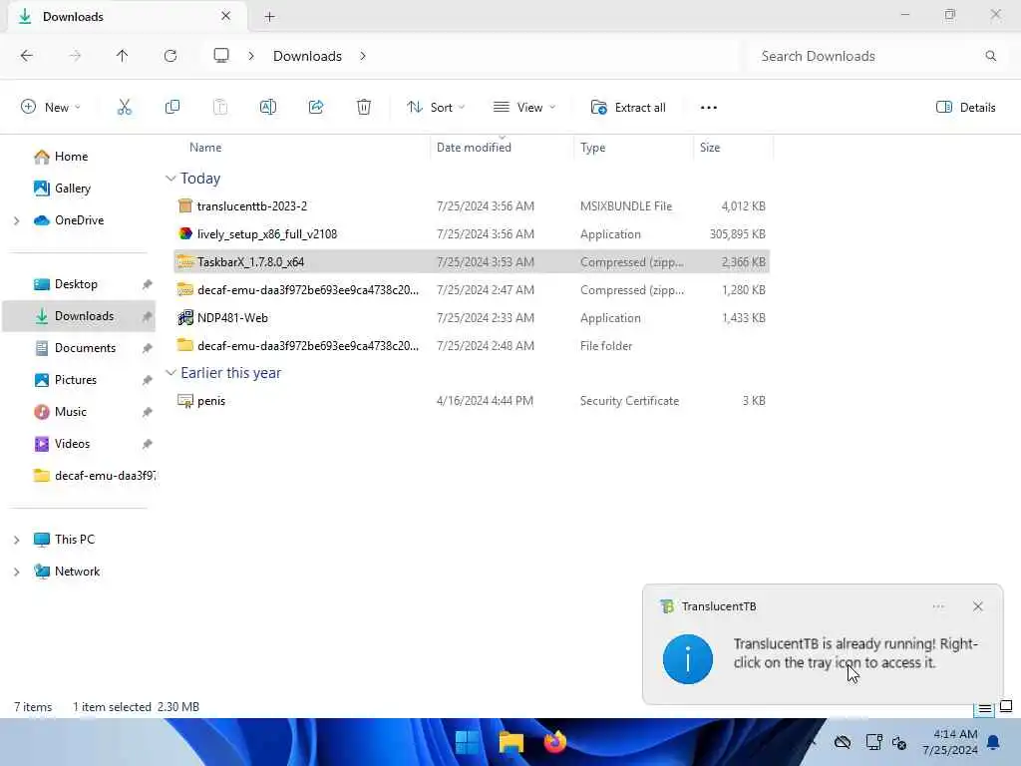Open Music in navigation pane
Screen dimensions: 1021x766
pyautogui.click(x=71, y=412)
